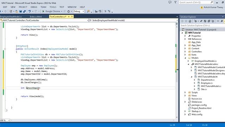Click Properties wrench icon in Solution Explorer toolbar

[x=222, y=21]
